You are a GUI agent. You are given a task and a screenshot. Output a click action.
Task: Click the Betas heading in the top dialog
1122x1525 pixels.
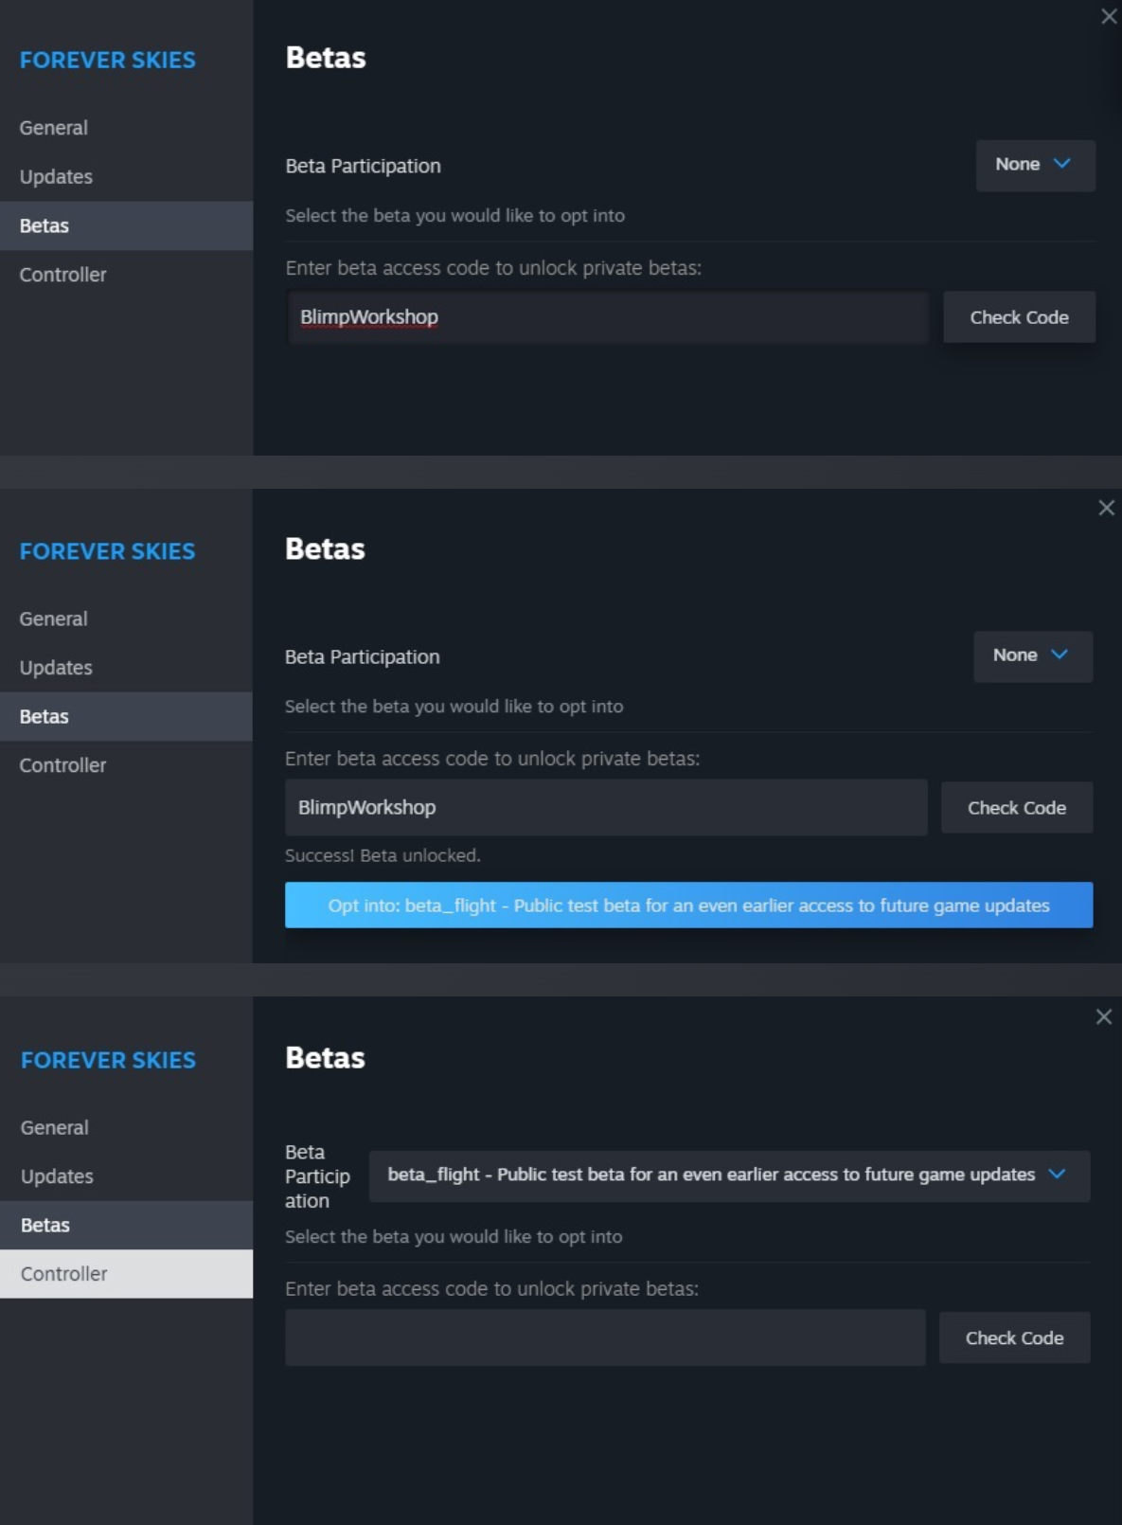pyautogui.click(x=326, y=58)
